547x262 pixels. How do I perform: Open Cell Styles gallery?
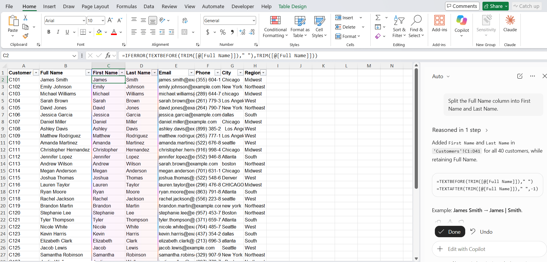point(319,27)
